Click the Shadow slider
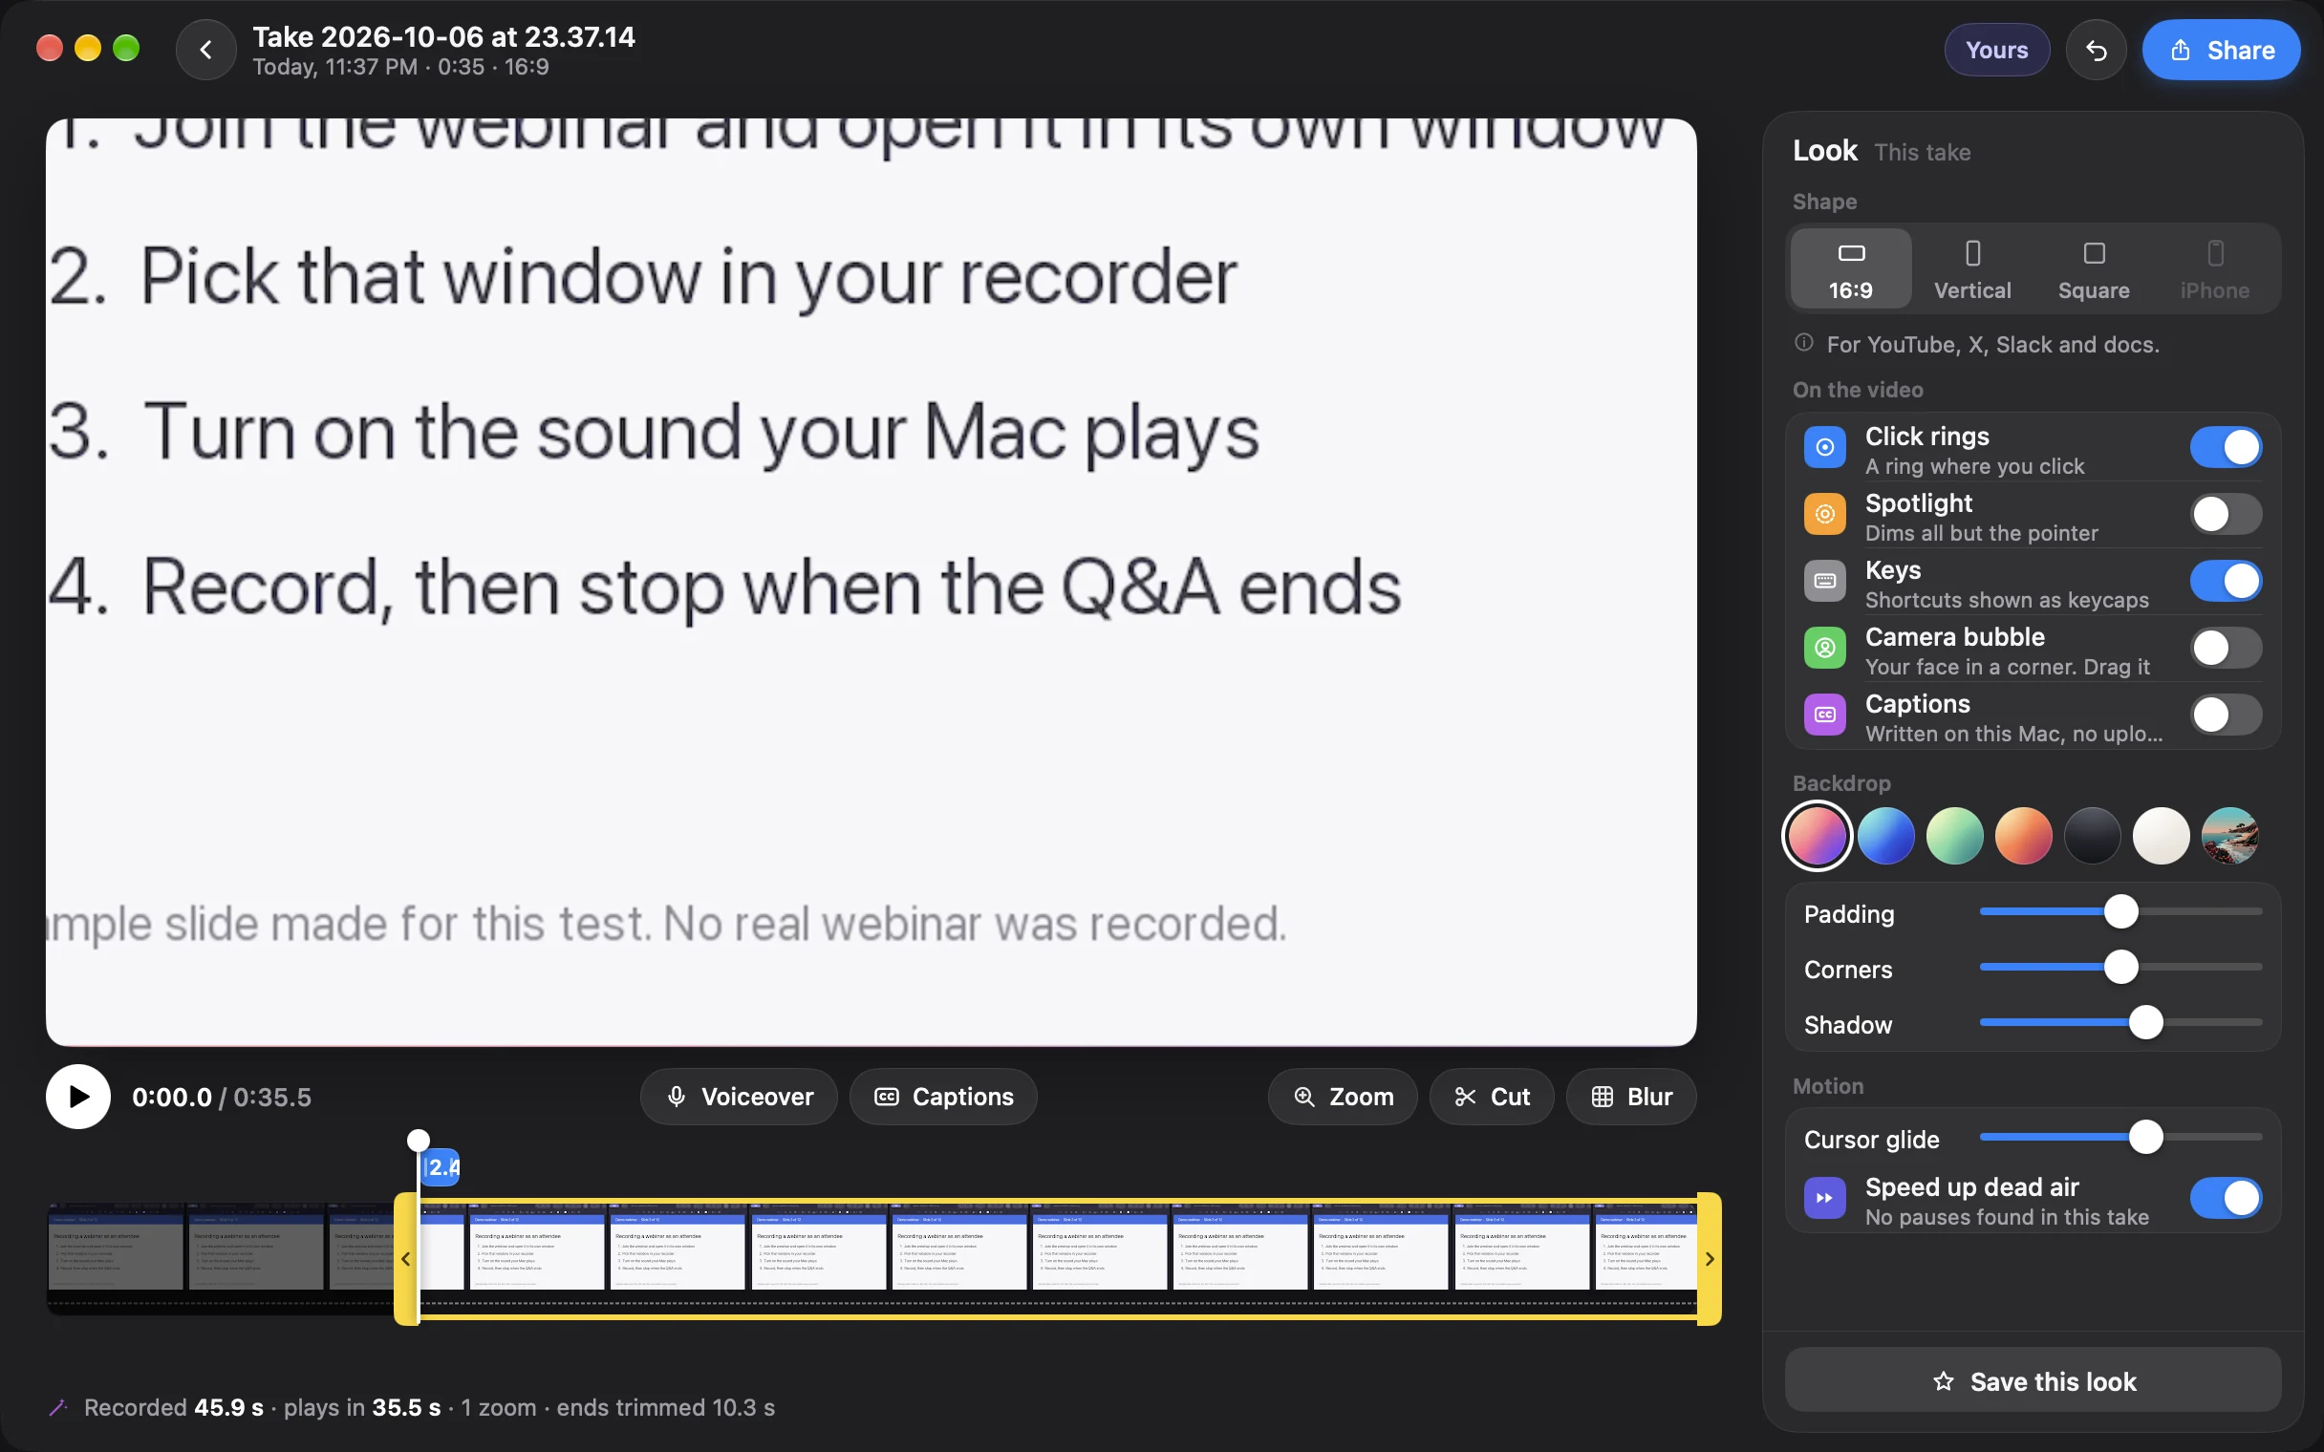 click(2120, 1024)
